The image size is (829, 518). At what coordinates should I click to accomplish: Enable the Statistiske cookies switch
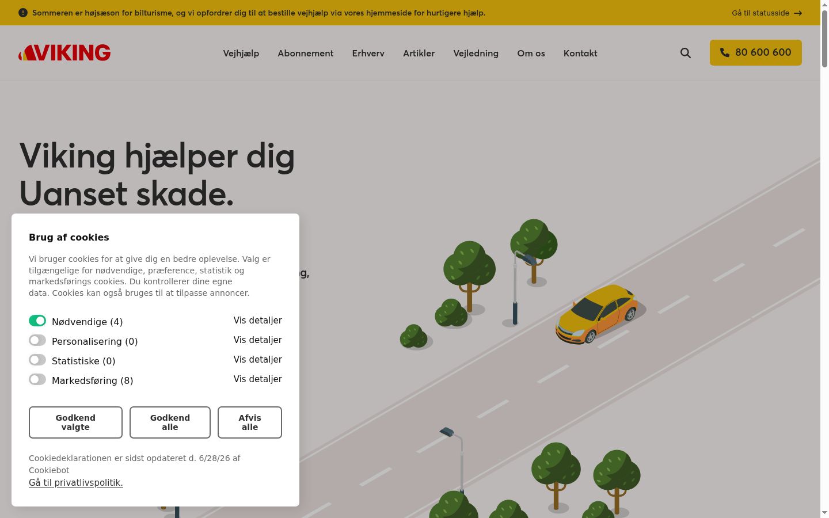[x=37, y=360]
